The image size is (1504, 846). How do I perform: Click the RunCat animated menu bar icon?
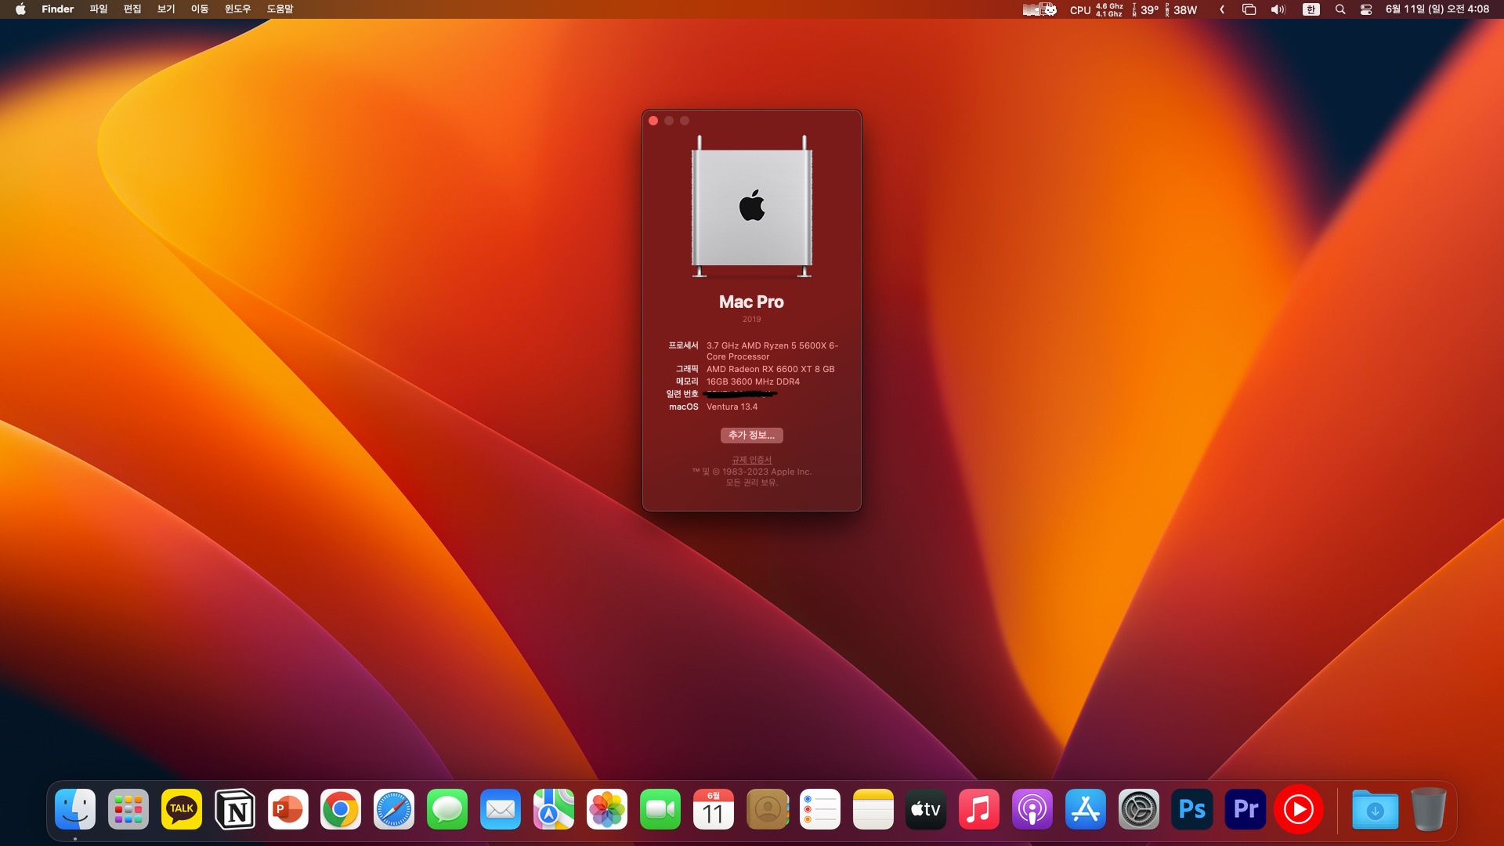click(1039, 9)
